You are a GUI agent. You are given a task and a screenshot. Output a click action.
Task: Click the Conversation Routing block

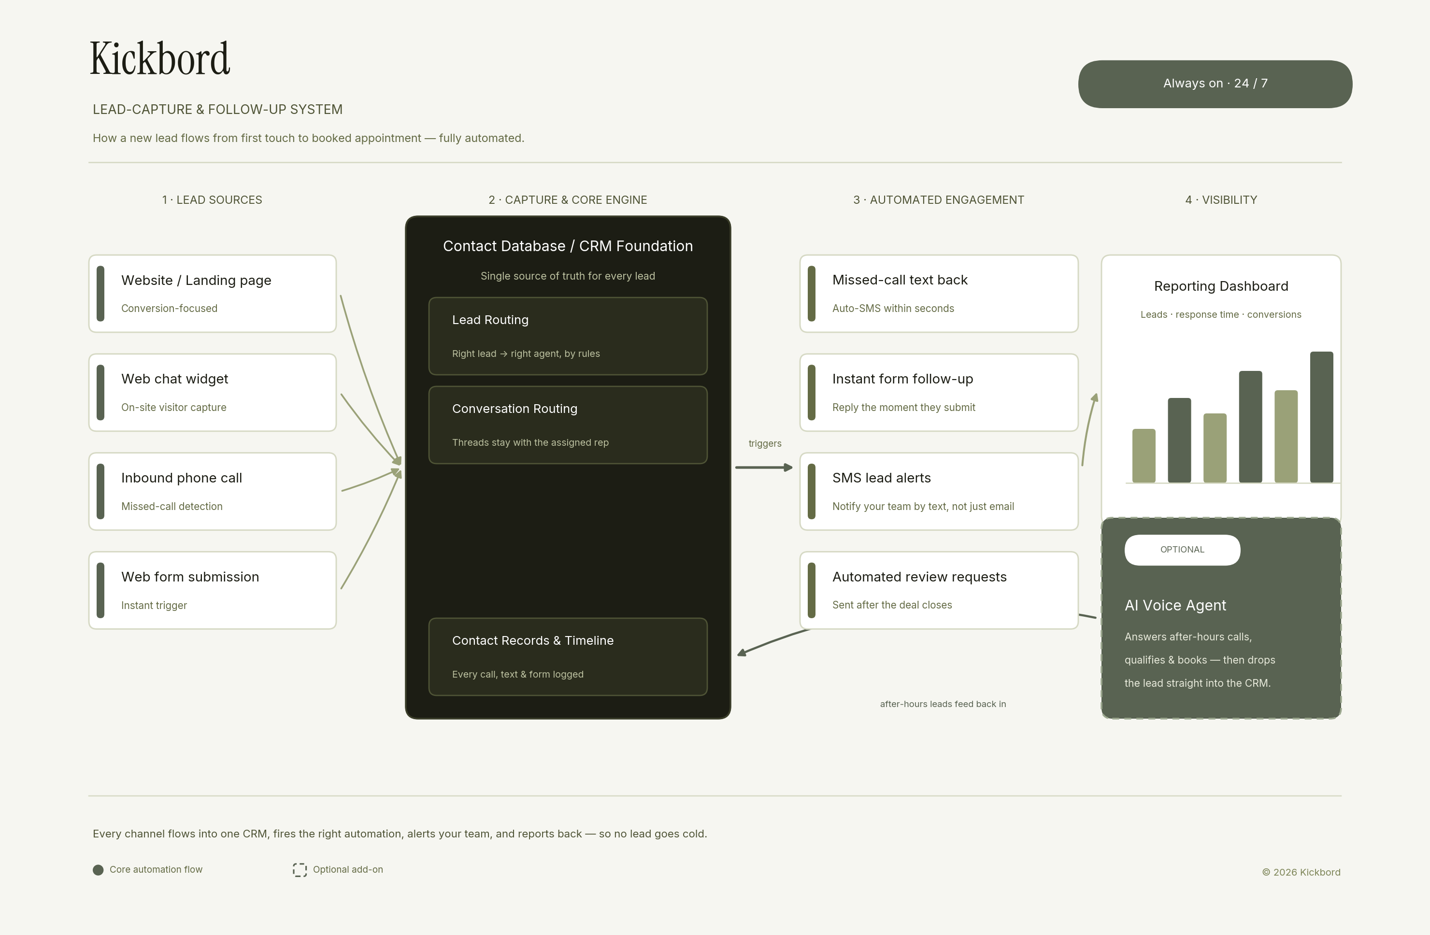[x=568, y=425]
